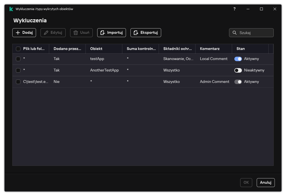Select the checkbox for the testApp row
The width and height of the screenshot is (286, 196).
pyautogui.click(x=18, y=59)
